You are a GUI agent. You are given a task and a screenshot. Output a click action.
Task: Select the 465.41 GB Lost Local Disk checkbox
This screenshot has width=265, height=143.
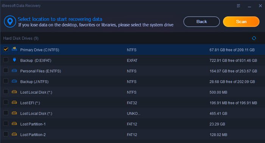click(x=6, y=113)
